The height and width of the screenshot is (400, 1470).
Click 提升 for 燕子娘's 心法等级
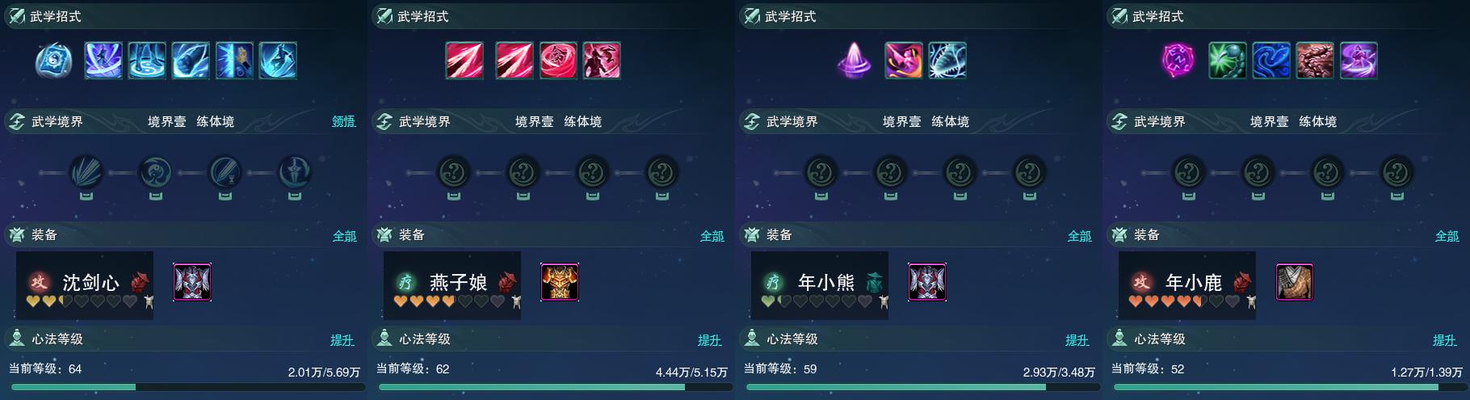click(709, 340)
